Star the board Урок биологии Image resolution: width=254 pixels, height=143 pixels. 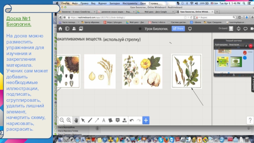[140, 29]
